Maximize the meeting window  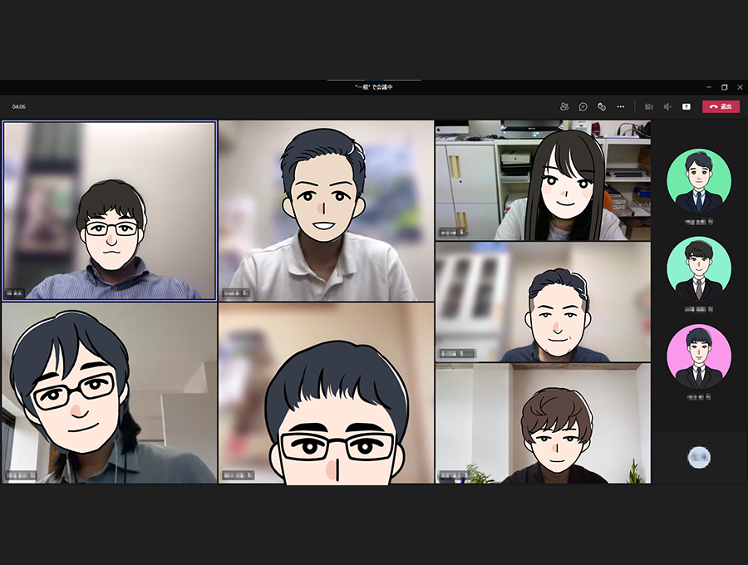point(724,86)
